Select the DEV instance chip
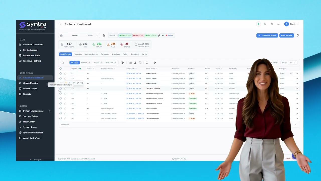Image resolution: width=321 pixels, height=181 pixels. click(151, 35)
